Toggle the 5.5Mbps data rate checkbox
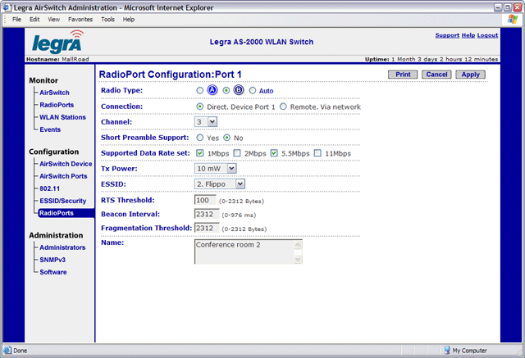Image resolution: width=525 pixels, height=358 pixels. (x=274, y=153)
